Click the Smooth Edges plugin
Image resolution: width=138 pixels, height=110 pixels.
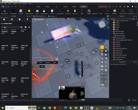tap(29, 12)
